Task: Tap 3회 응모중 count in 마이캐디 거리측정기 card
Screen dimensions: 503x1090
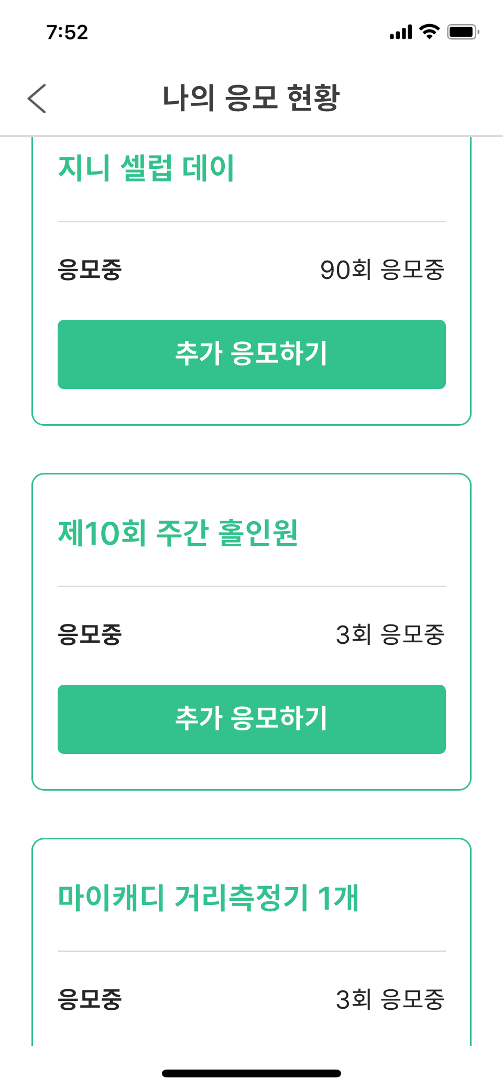Action: point(390,1000)
